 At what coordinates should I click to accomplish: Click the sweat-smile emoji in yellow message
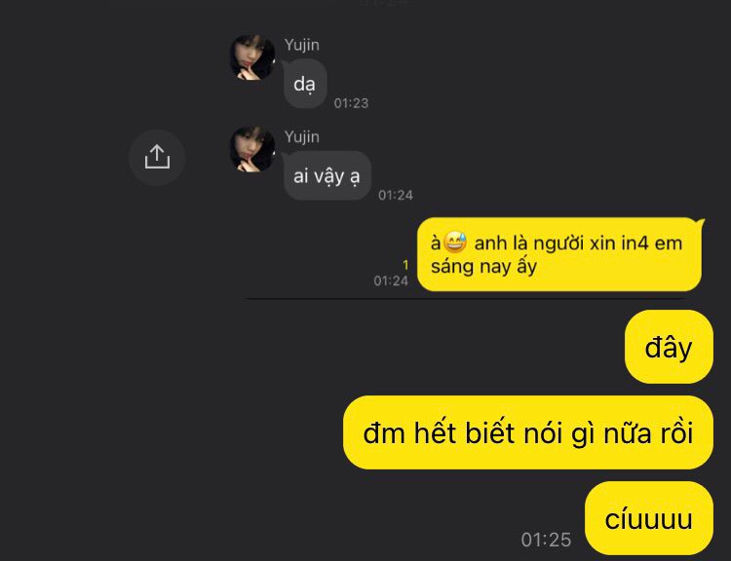pos(455,243)
